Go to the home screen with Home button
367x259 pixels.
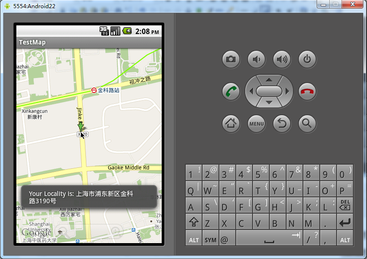[231, 123]
